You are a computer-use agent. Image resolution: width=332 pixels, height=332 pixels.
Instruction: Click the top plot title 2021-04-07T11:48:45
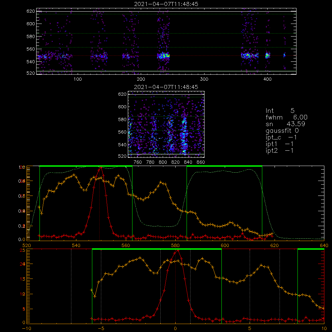tap(166, 4)
